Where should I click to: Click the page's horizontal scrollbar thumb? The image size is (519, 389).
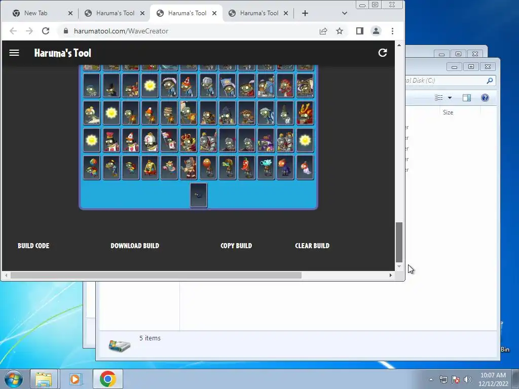[156, 275]
